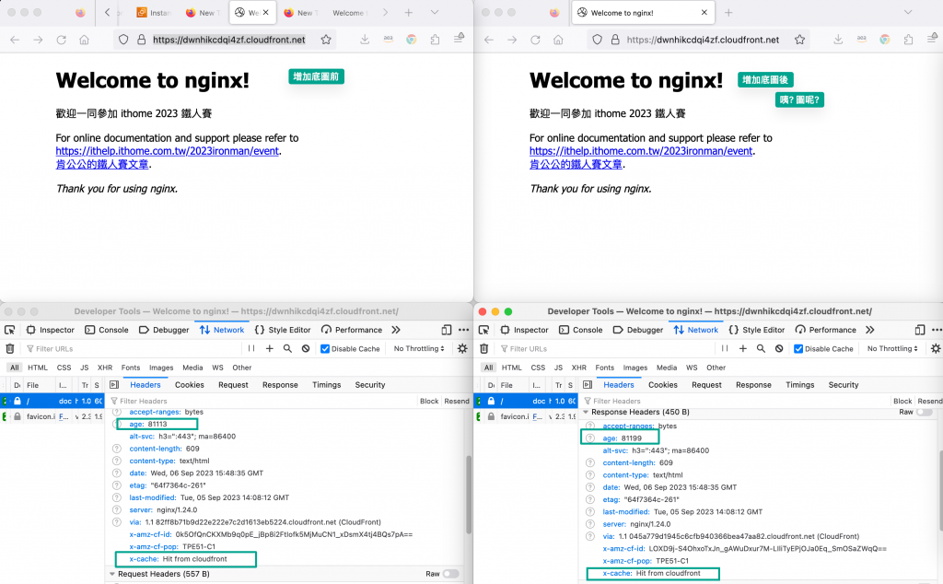The image size is (943, 584).
Task: Clear network log in left DevTools
Action: click(x=9, y=348)
